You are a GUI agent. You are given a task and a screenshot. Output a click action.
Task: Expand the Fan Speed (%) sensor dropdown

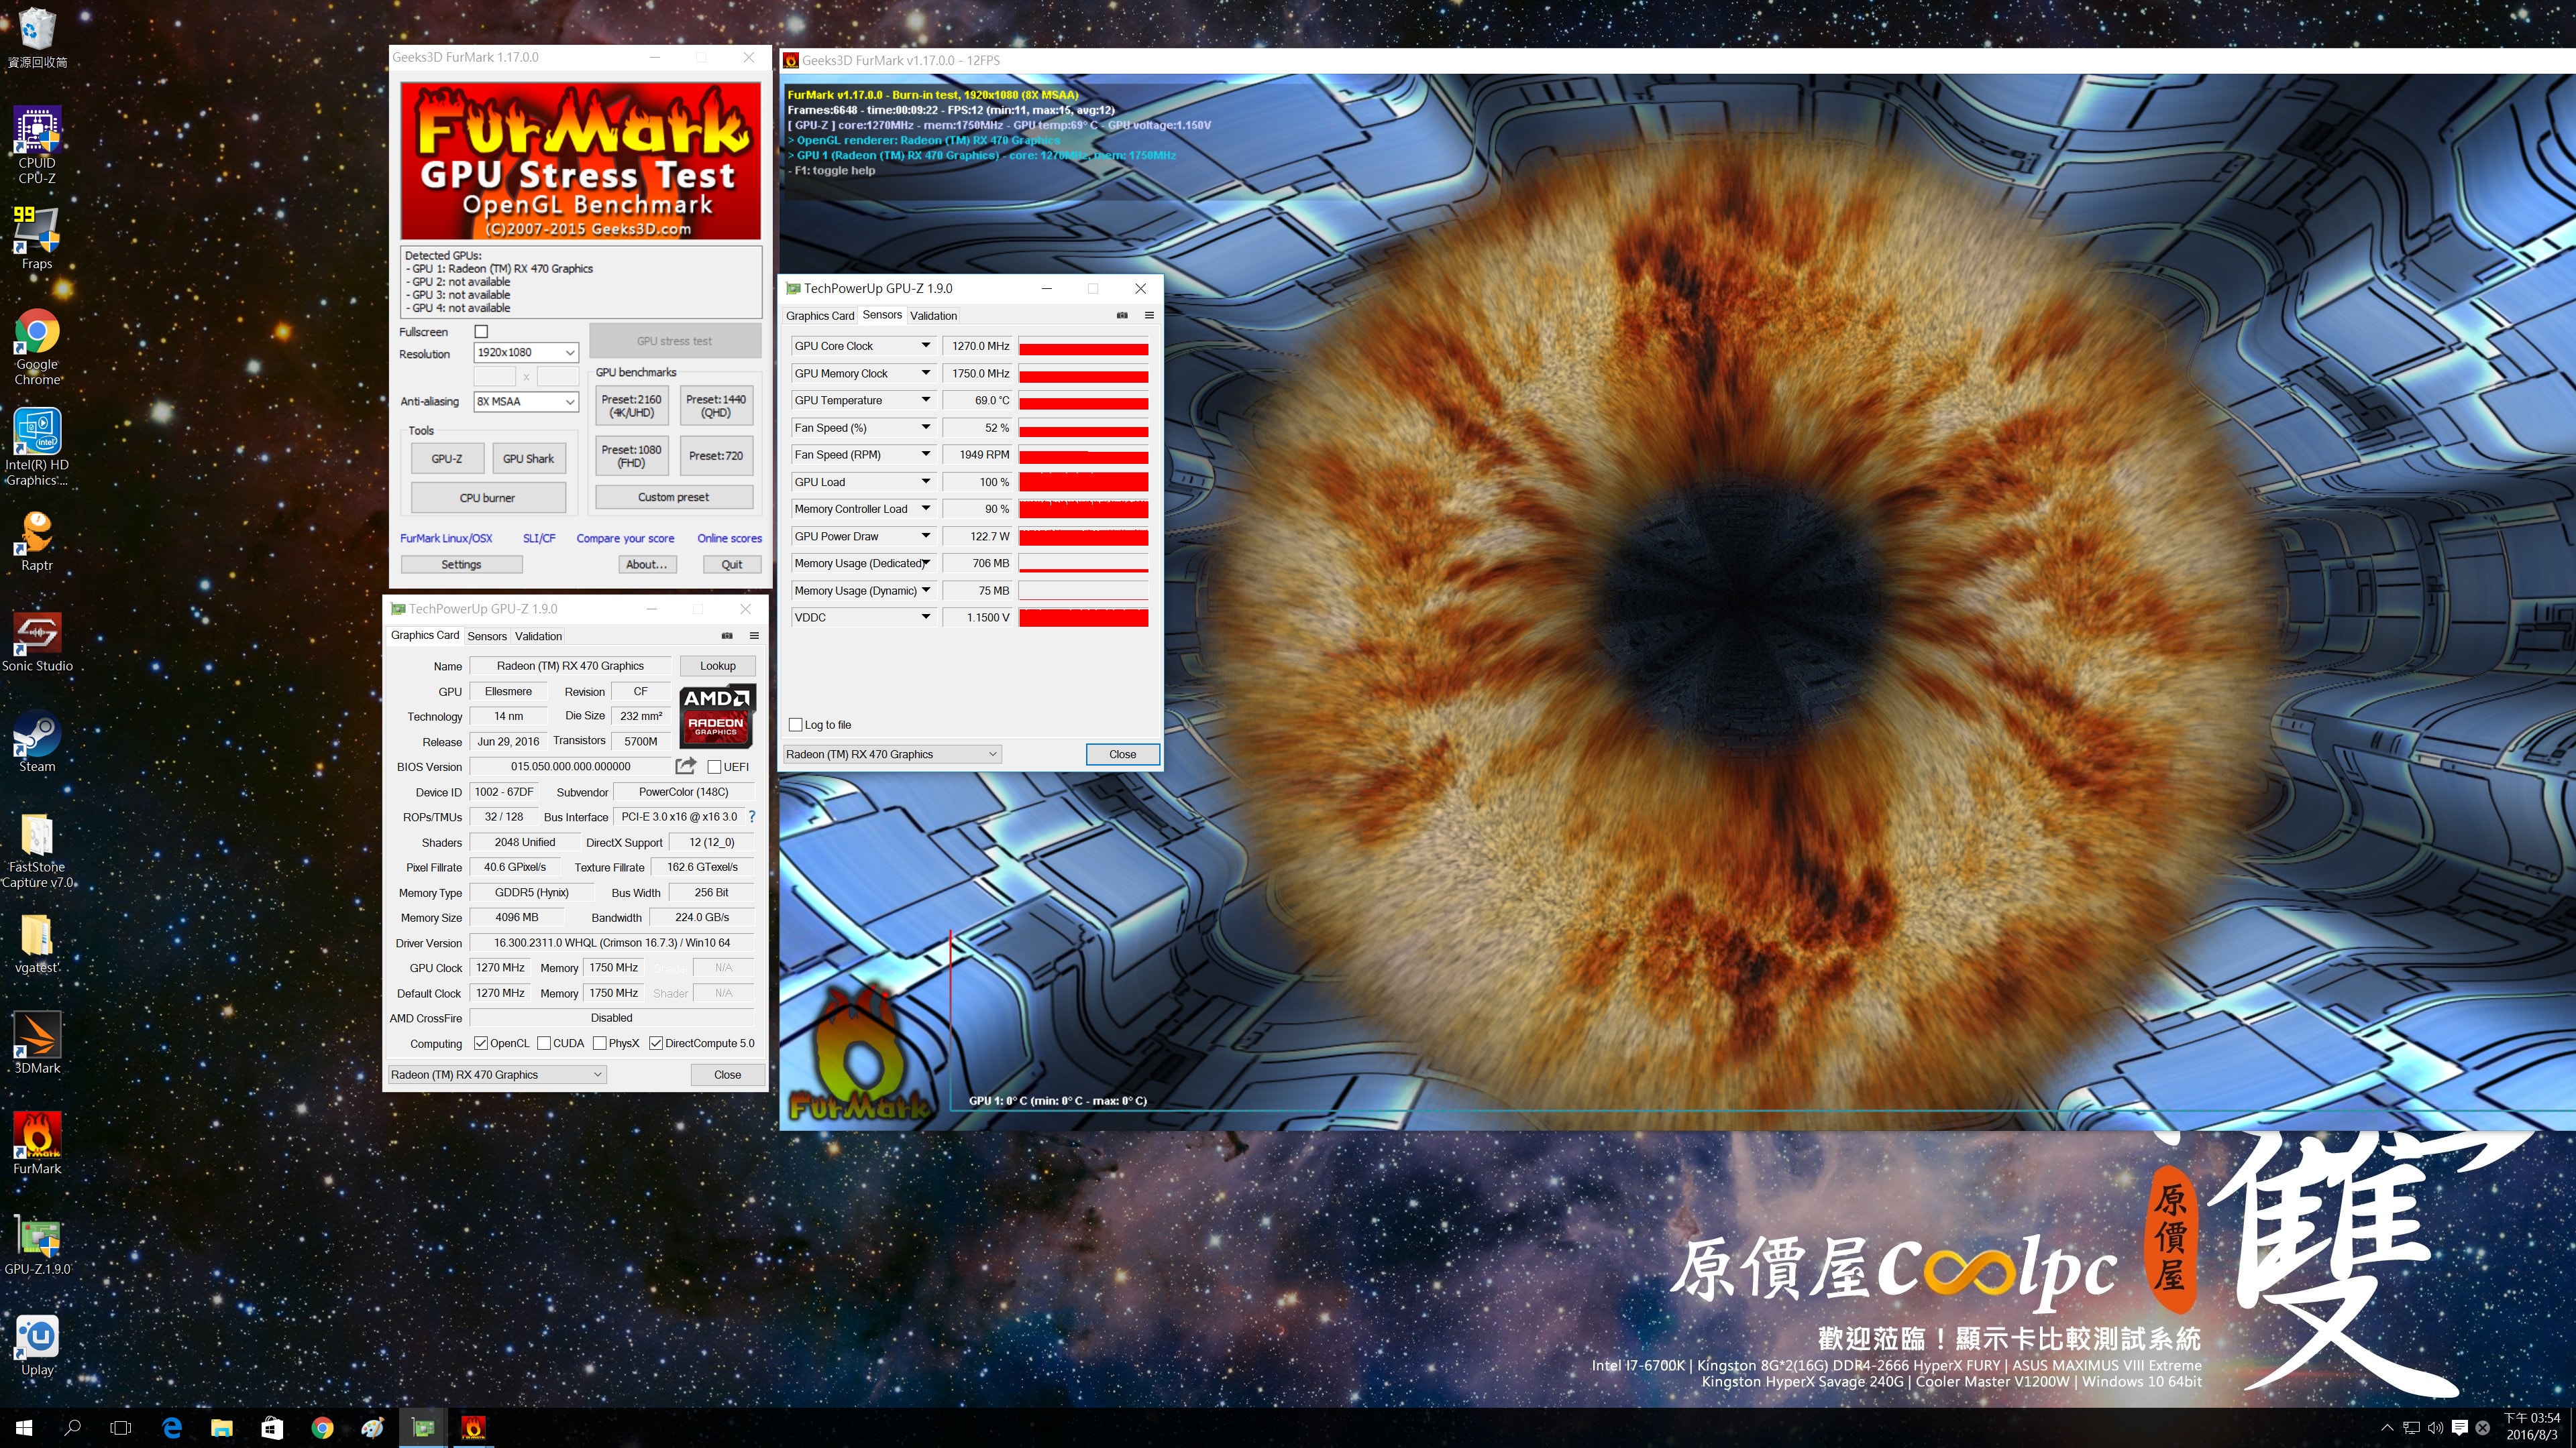925,428
